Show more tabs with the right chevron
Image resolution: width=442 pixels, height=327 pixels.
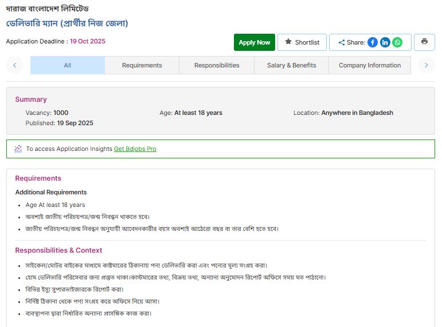coord(426,65)
